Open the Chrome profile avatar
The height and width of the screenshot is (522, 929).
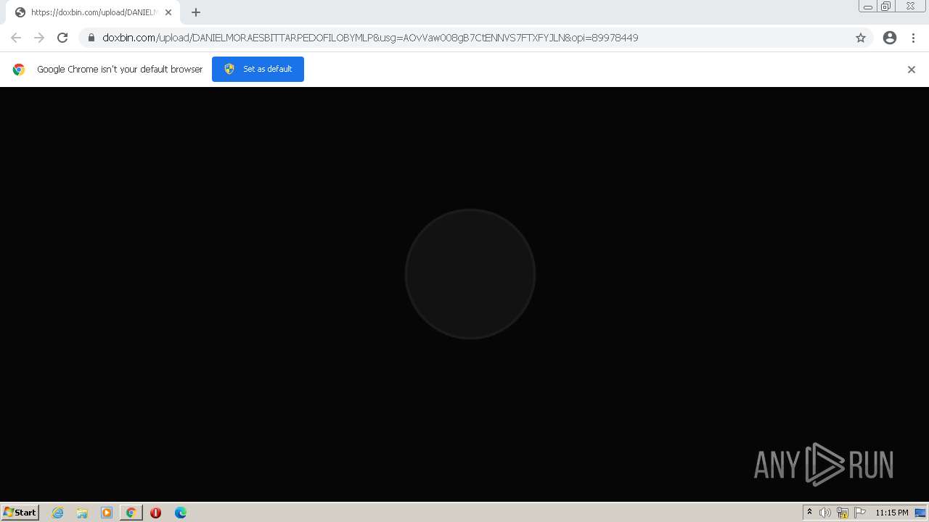(x=890, y=38)
